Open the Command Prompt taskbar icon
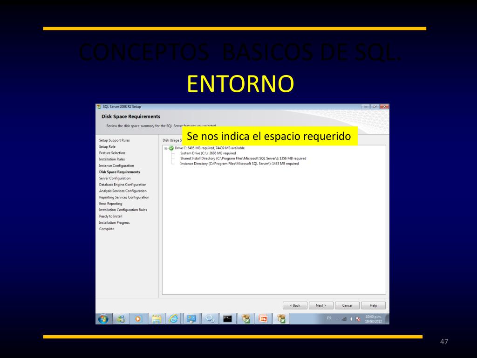This screenshot has height=358, width=477. (227, 319)
